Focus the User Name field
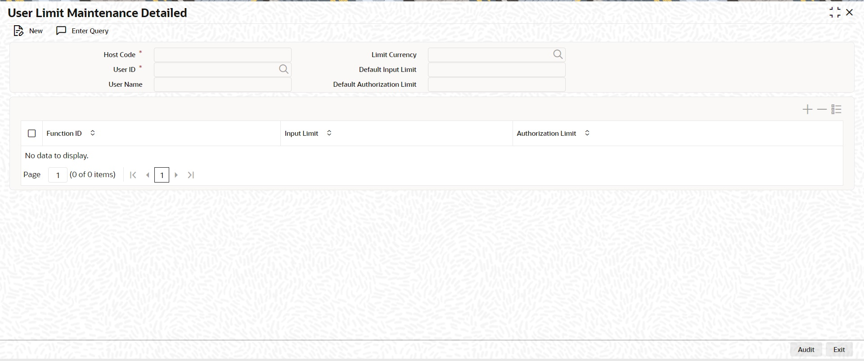Viewport: 864px width, 361px height. [x=223, y=85]
